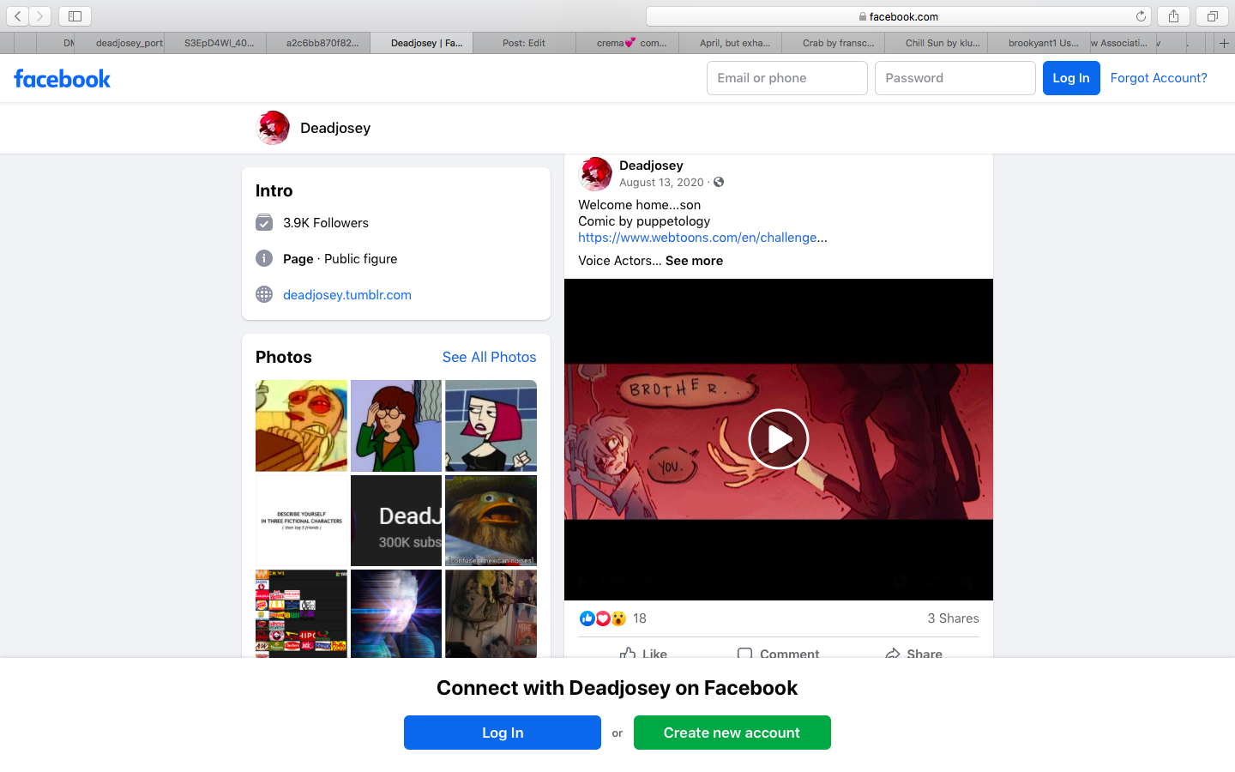Click the Safari forward arrow button
Viewport: 1235px width, 772px height.
[x=39, y=16]
